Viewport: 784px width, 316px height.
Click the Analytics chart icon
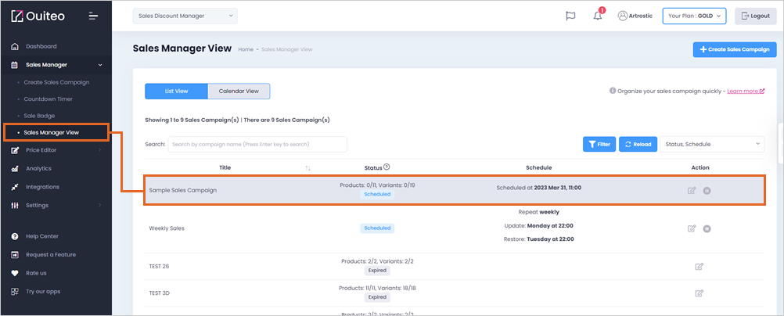pos(15,168)
